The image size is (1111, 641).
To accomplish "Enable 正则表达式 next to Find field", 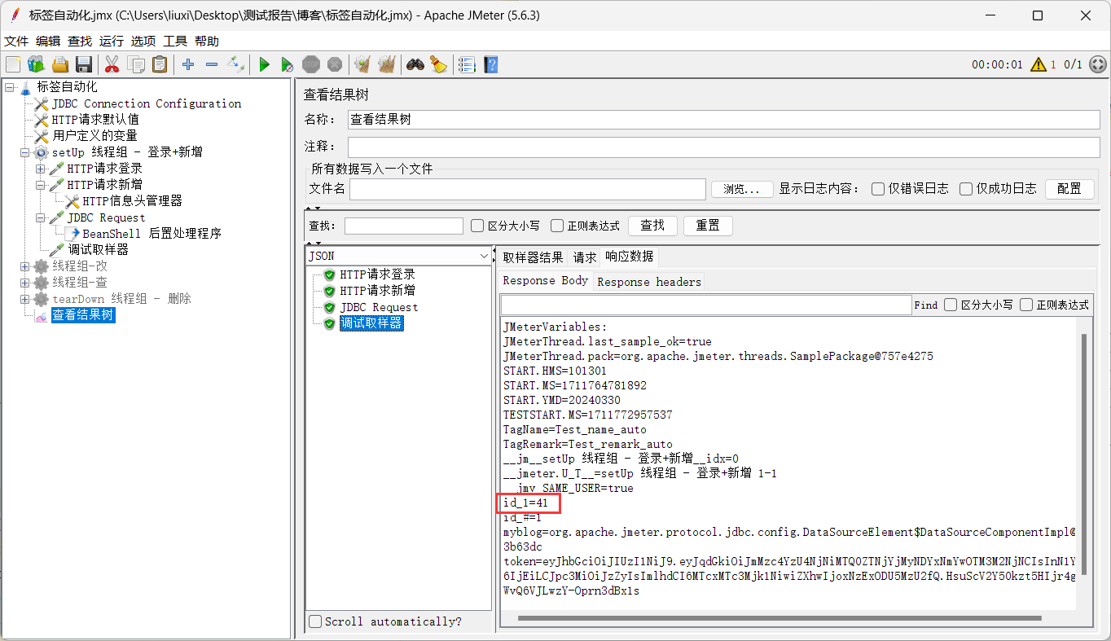I will (x=1026, y=305).
